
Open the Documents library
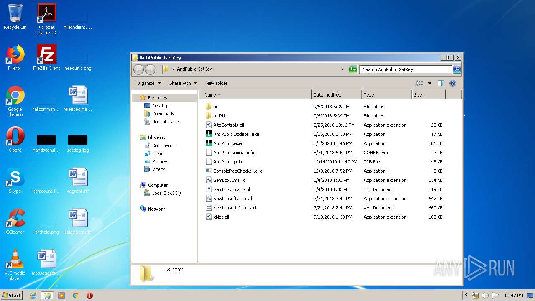(163, 145)
